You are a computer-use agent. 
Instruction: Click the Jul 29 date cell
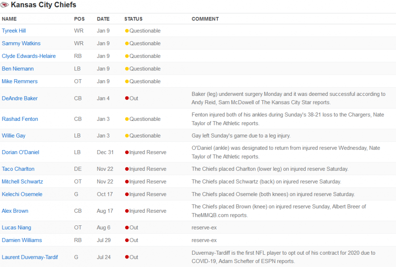click(103, 240)
